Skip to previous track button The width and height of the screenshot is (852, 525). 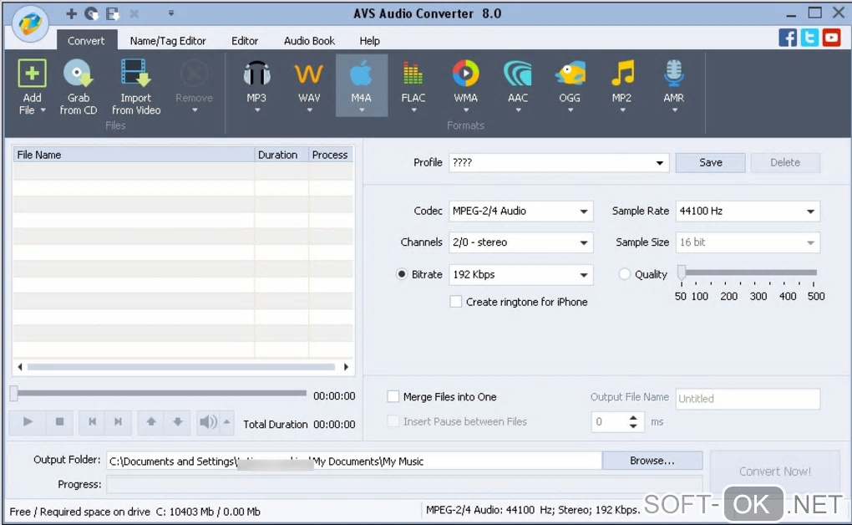pos(93,421)
